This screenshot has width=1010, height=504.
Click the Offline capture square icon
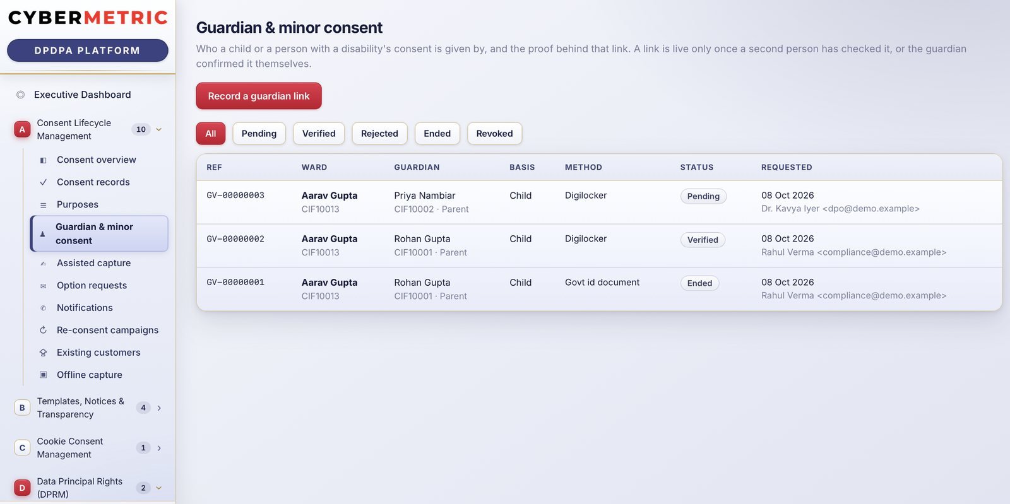pos(44,375)
